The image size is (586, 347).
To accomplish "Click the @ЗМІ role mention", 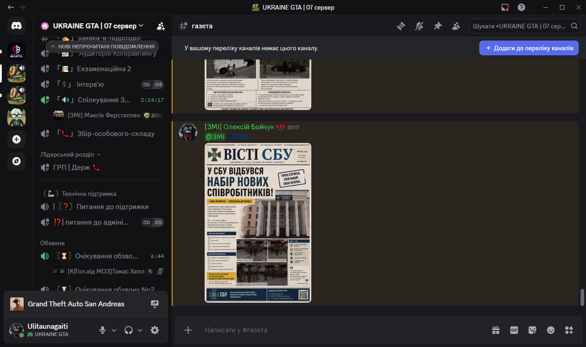I will (x=215, y=137).
